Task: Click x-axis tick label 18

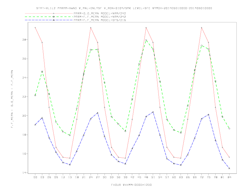Action: coord(77,177)
